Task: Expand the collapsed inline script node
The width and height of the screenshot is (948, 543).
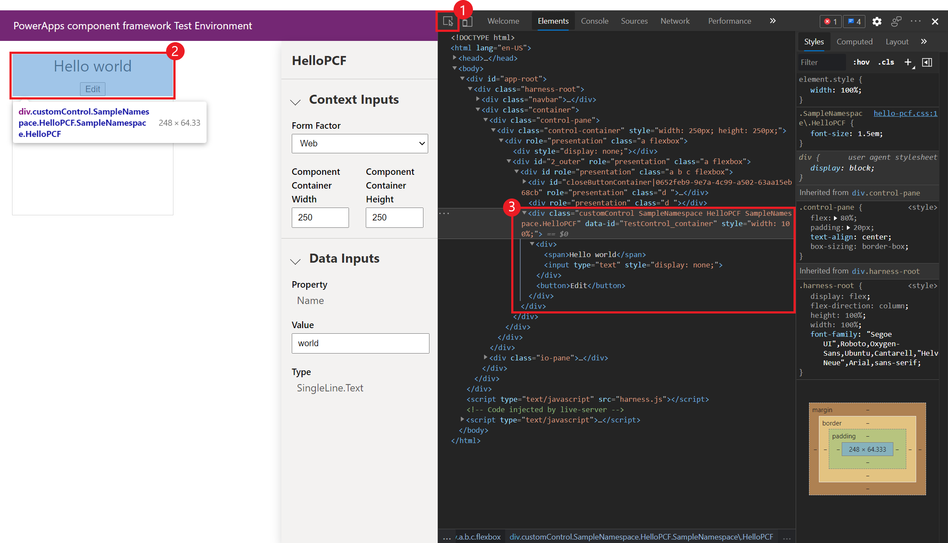Action: 462,419
